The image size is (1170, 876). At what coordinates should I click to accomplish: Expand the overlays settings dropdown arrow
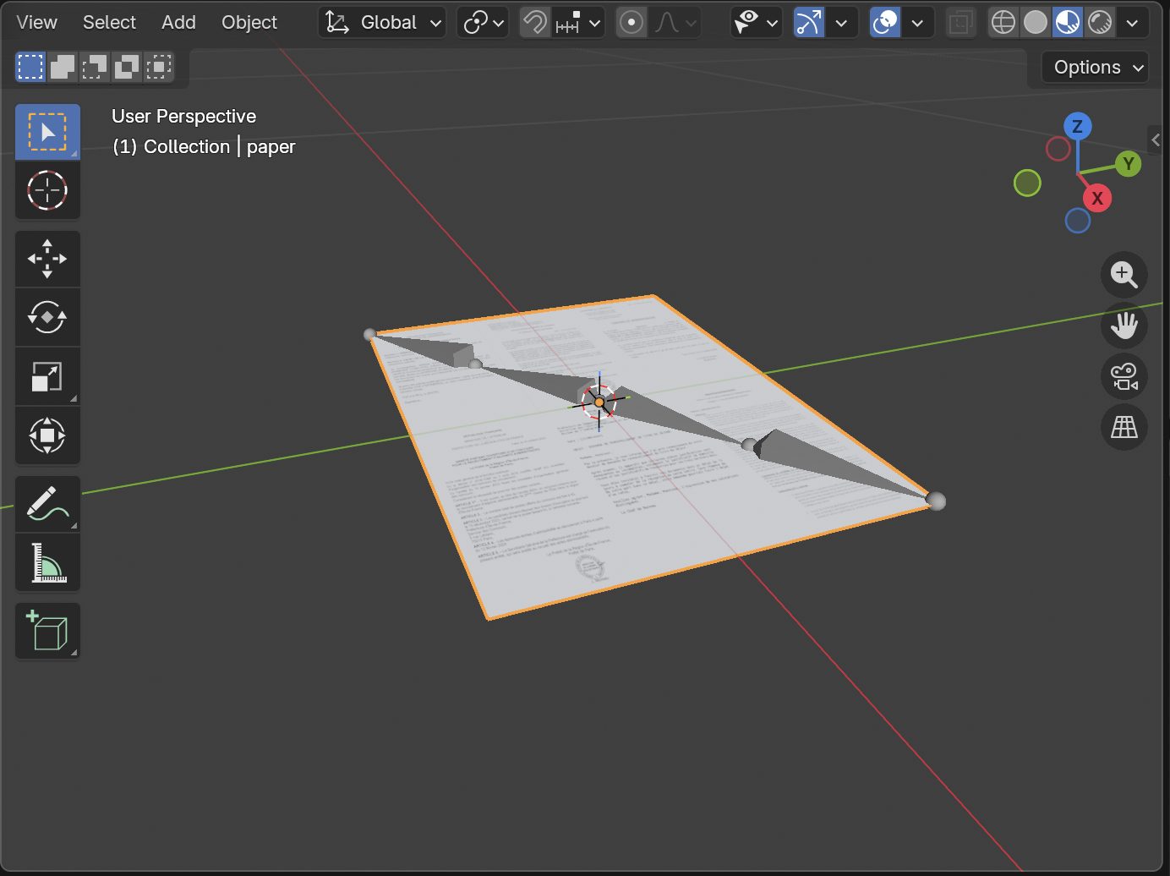tap(917, 23)
